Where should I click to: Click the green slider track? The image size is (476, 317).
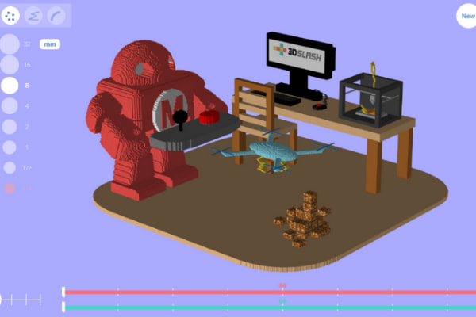pos(271,307)
